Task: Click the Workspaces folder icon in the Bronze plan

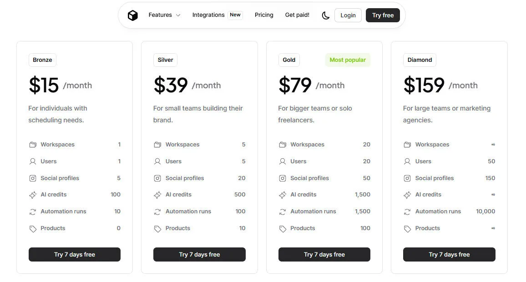Action: coord(33,145)
